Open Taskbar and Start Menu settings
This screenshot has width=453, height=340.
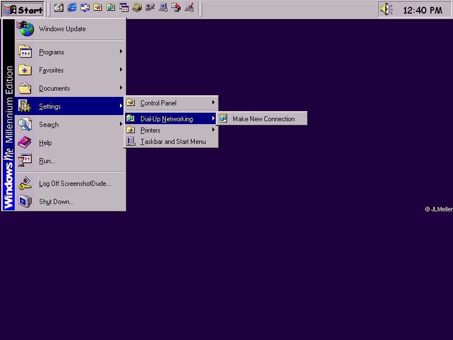(172, 141)
